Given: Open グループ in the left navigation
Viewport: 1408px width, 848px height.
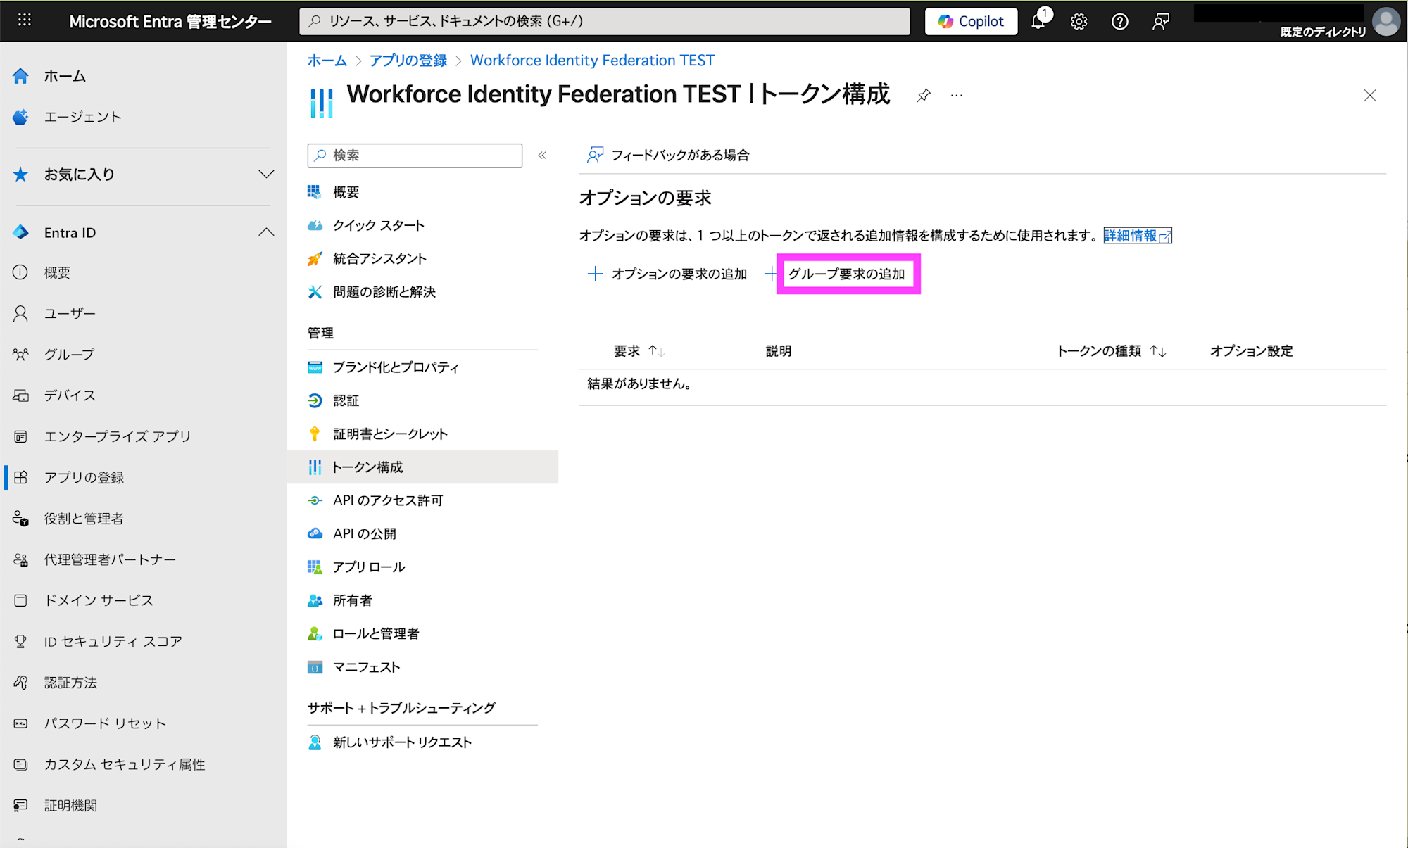Looking at the screenshot, I should tap(69, 354).
